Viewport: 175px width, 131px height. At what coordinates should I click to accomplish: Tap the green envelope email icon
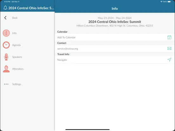169,48
